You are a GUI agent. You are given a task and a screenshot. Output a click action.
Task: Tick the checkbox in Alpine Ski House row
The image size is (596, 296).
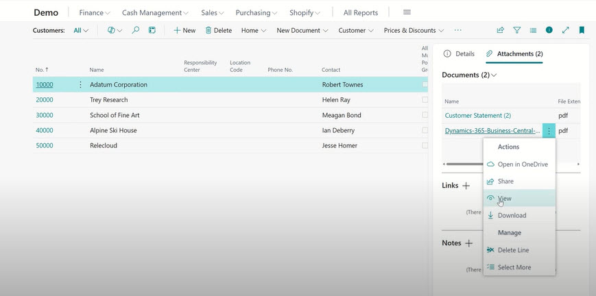pos(425,130)
